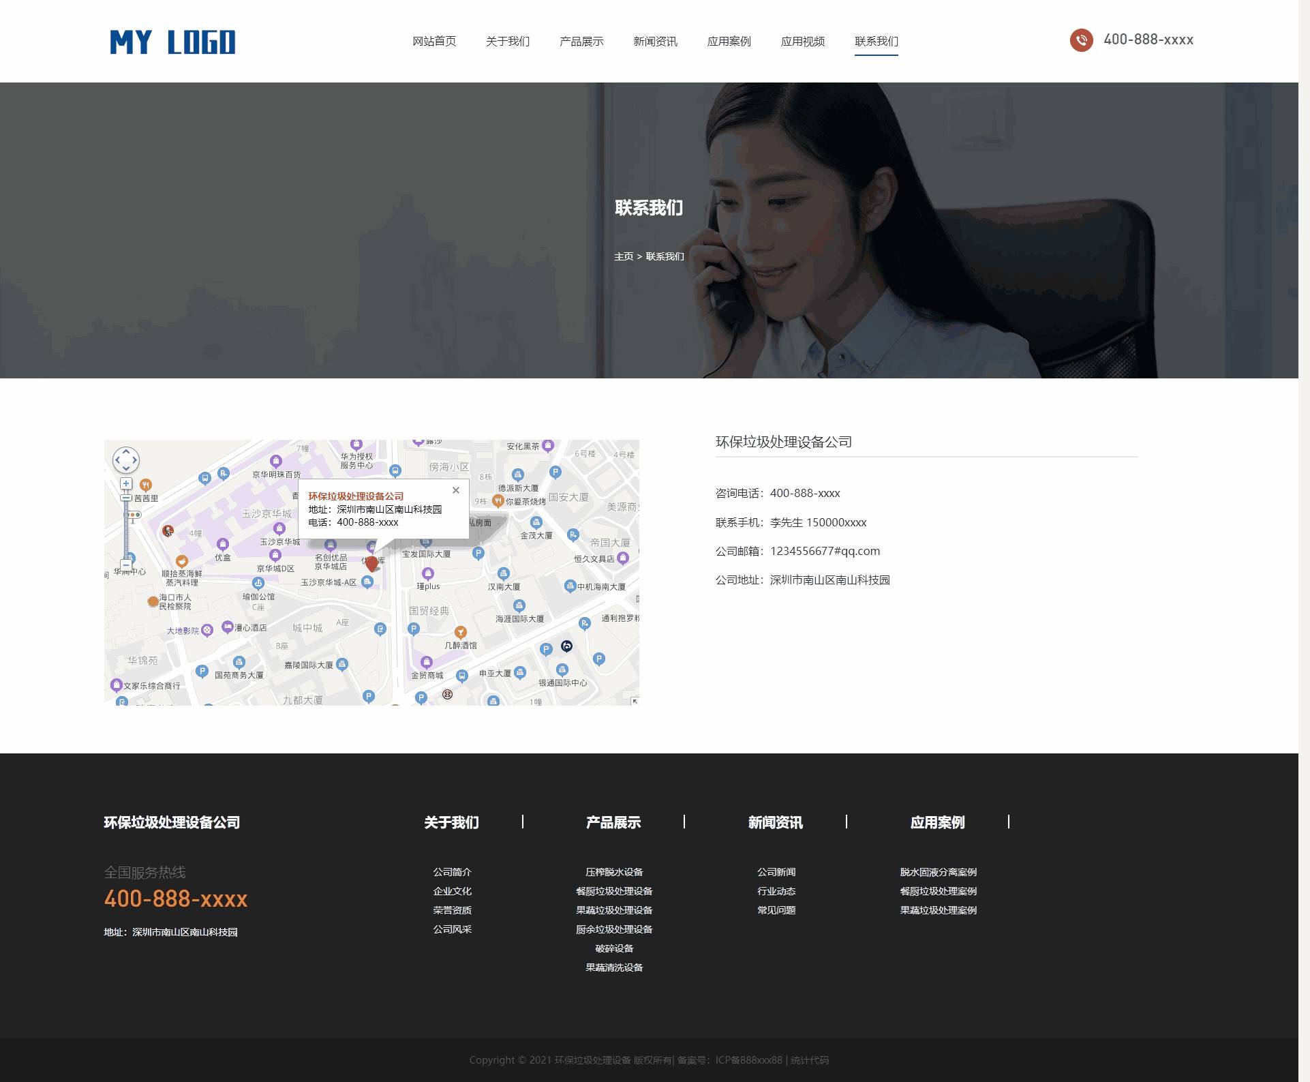Screen dimensions: 1310x1082
Task: Click 行业动态 footer link
Action: coord(776,891)
